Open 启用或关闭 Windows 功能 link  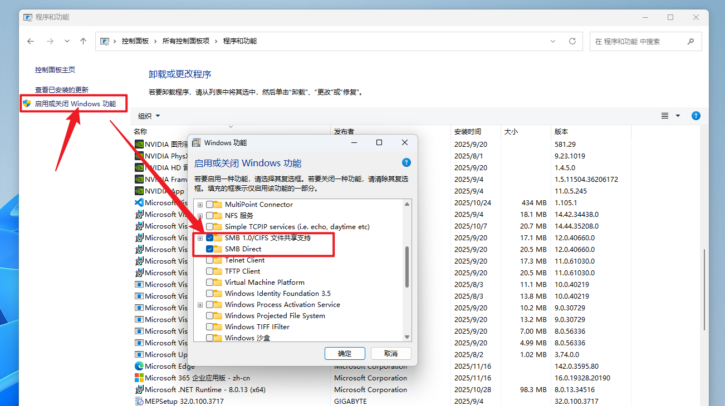[x=76, y=103]
